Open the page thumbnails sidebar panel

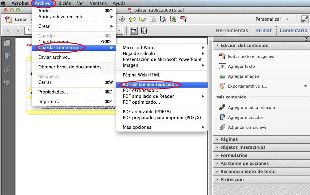(x=7, y=43)
